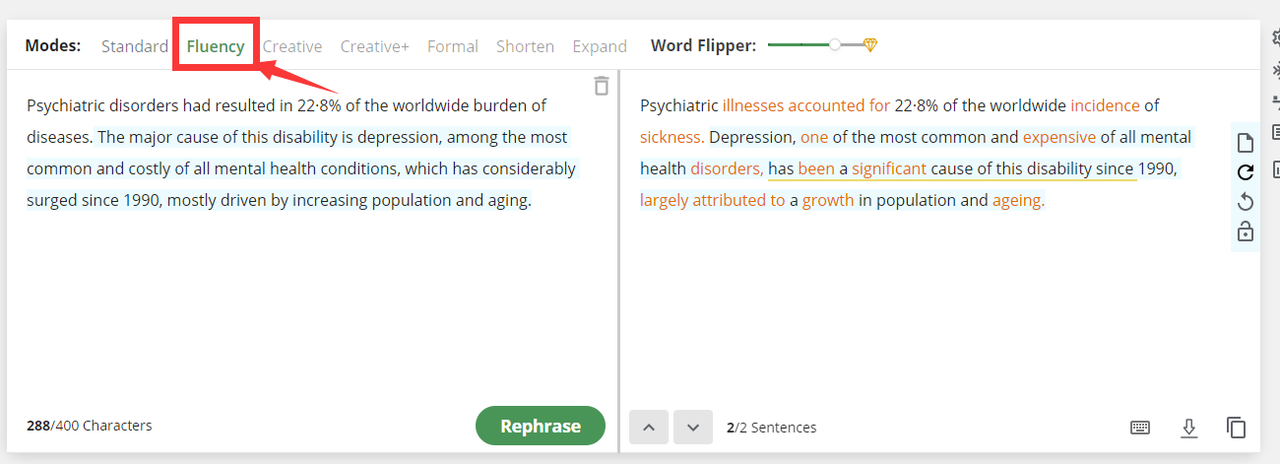
Task: Click the rephrase sentence refresh icon
Action: (x=1246, y=172)
